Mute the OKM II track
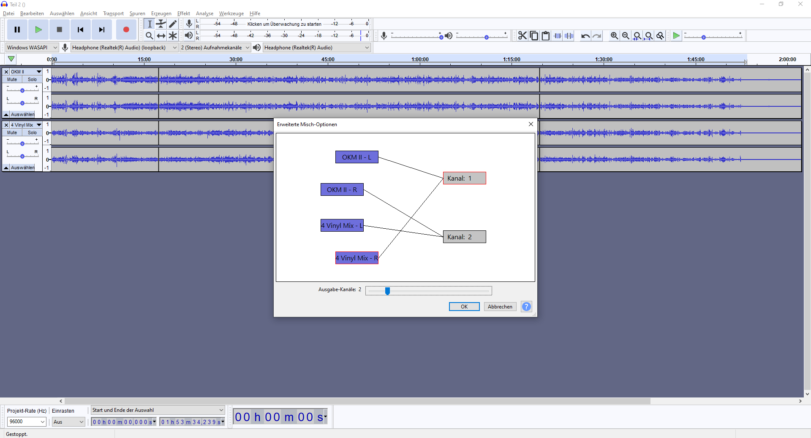The height and width of the screenshot is (438, 811). tap(12, 79)
